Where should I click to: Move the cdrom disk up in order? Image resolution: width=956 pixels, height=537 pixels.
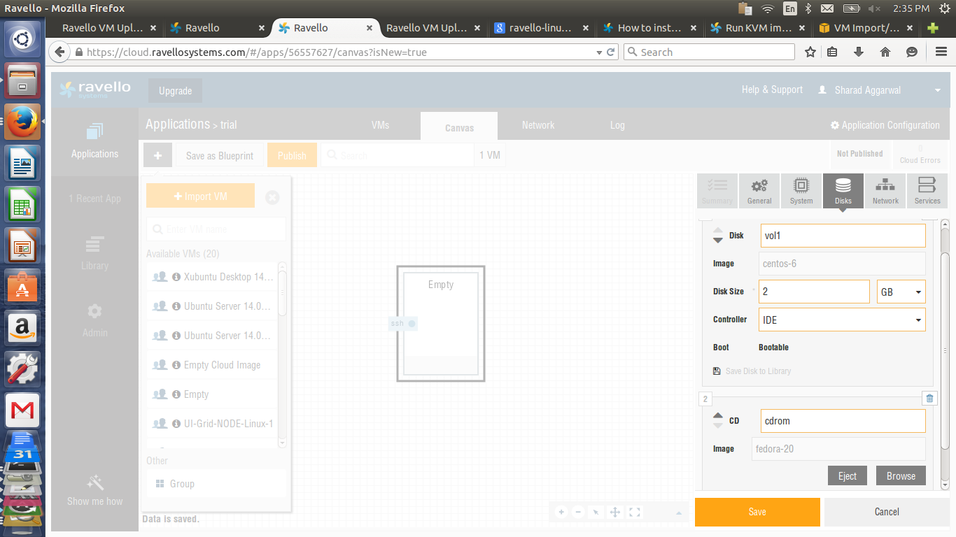click(x=718, y=416)
